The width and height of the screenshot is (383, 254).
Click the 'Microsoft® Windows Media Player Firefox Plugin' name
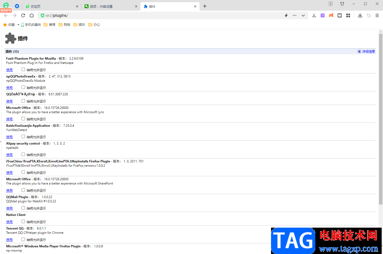pyautogui.click(x=43, y=246)
